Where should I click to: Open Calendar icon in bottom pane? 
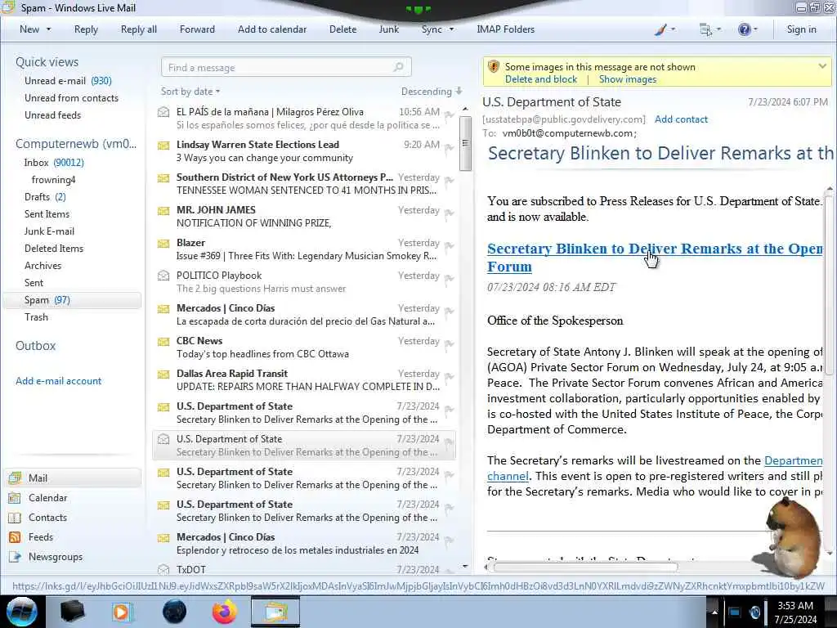[15, 498]
